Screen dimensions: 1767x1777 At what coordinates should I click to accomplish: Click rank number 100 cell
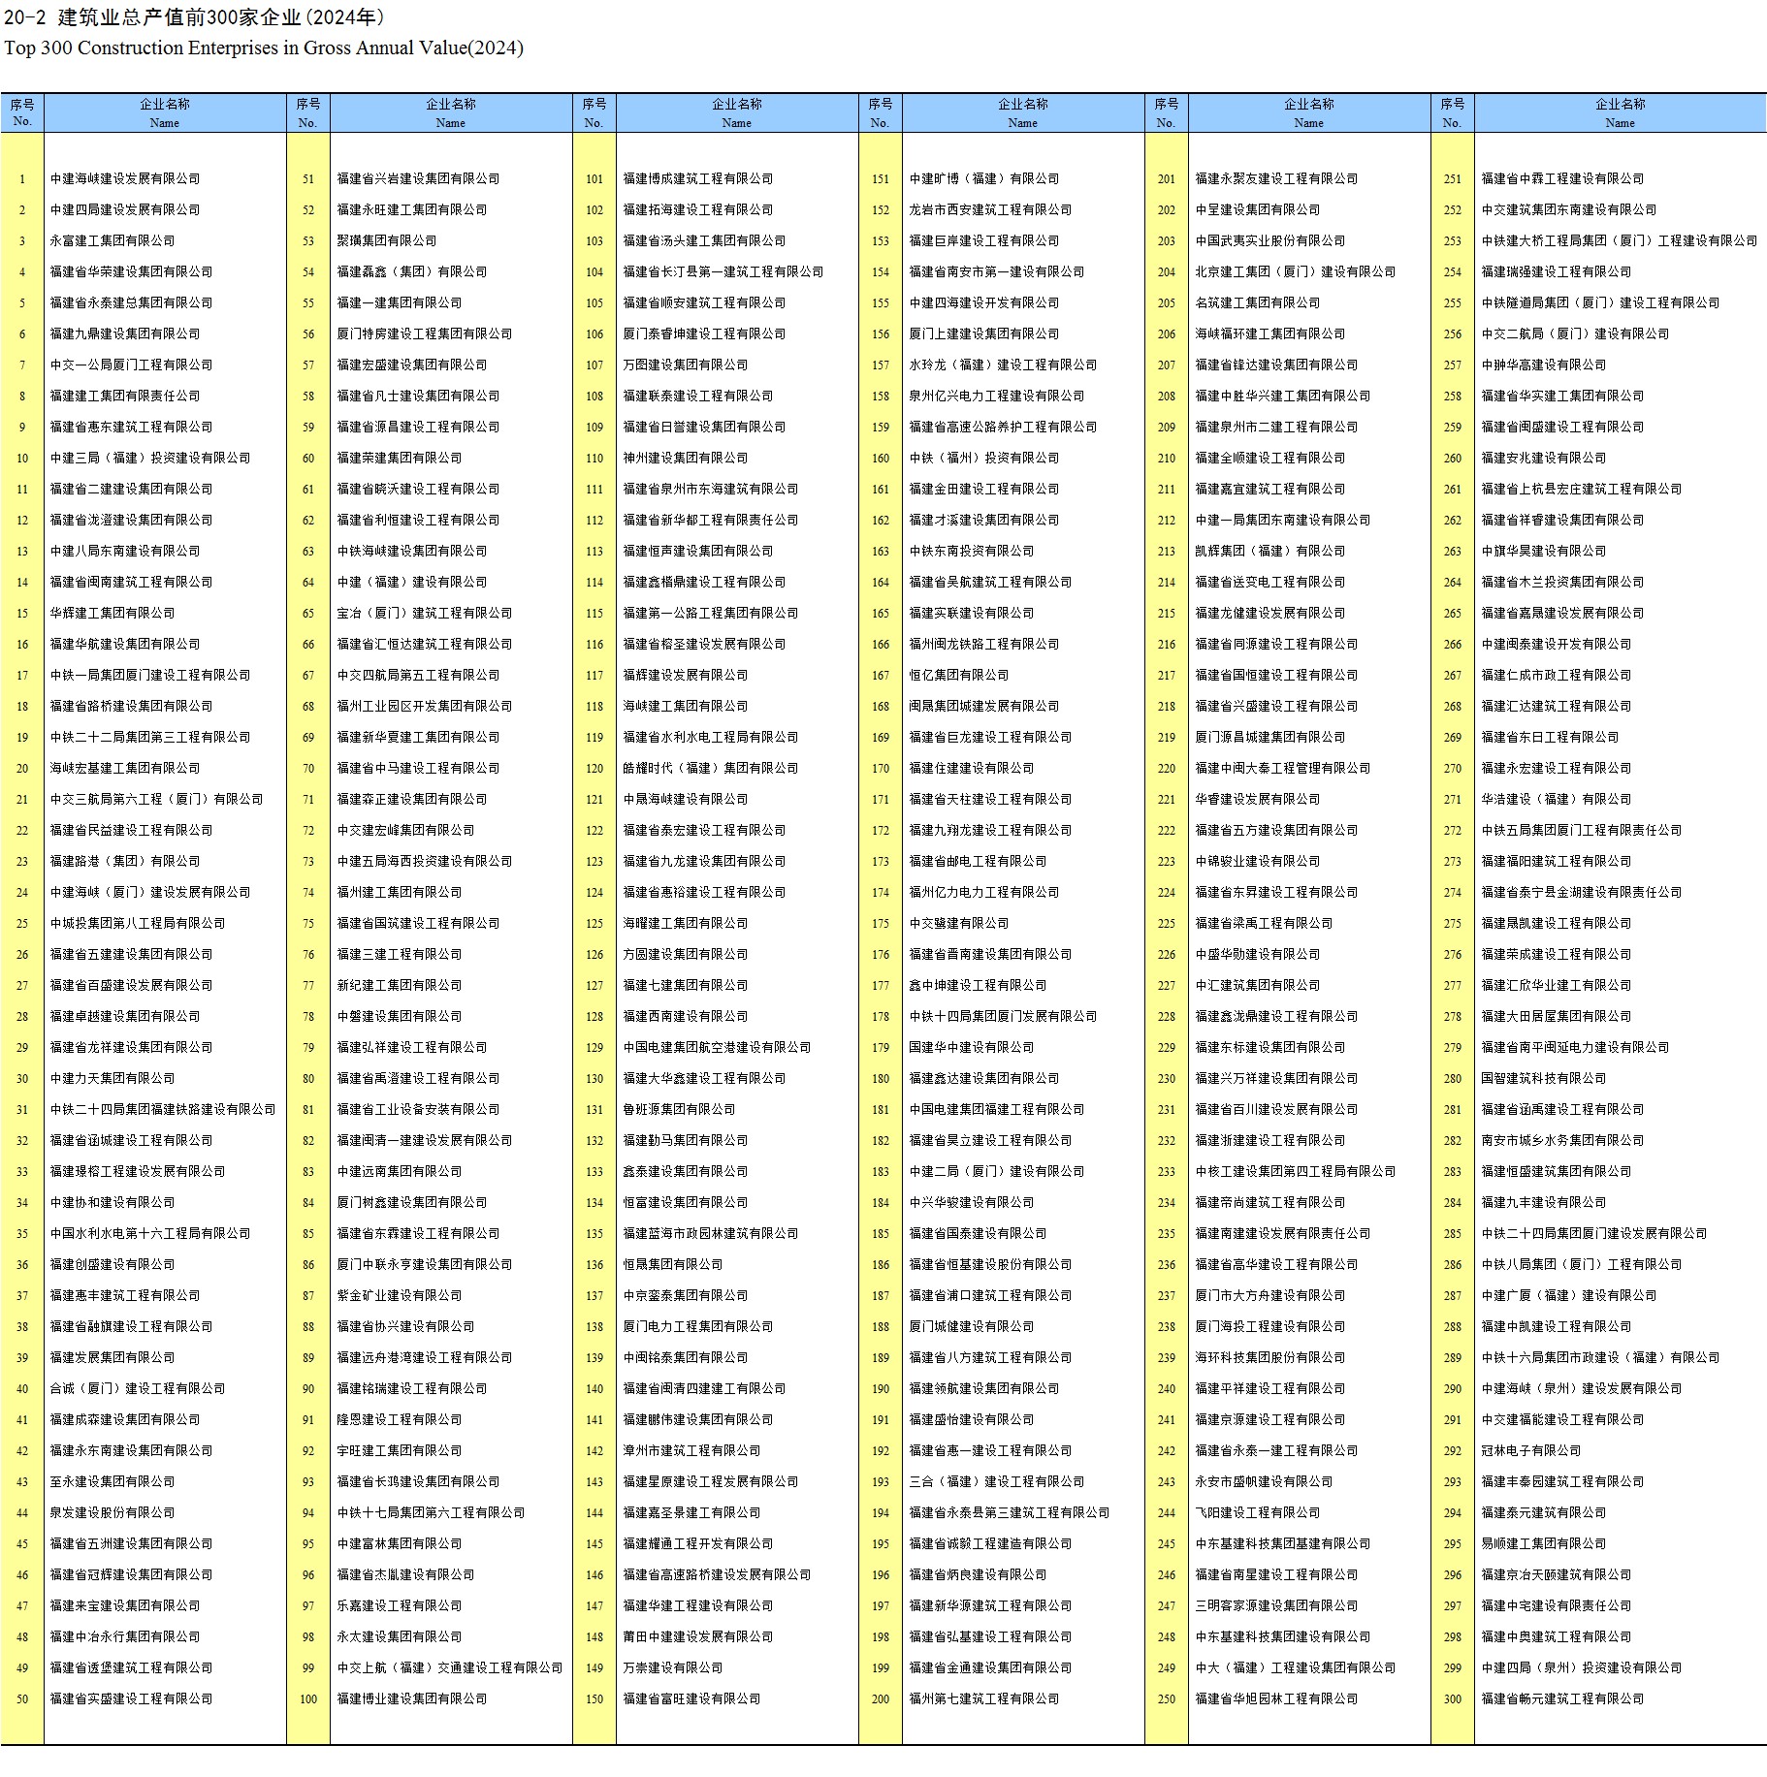(x=307, y=1699)
